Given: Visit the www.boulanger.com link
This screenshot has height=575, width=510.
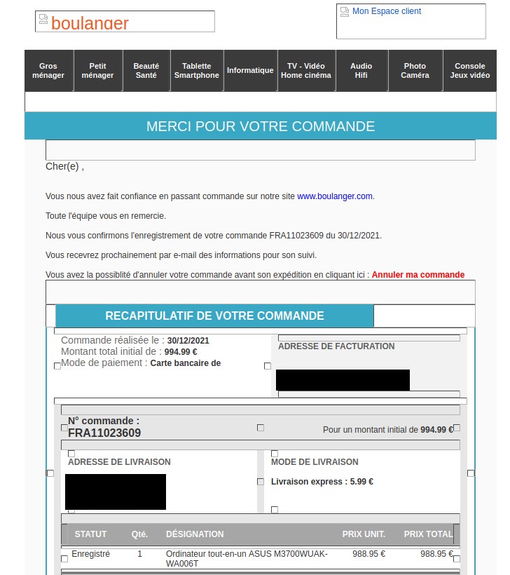Looking at the screenshot, I should tap(334, 196).
